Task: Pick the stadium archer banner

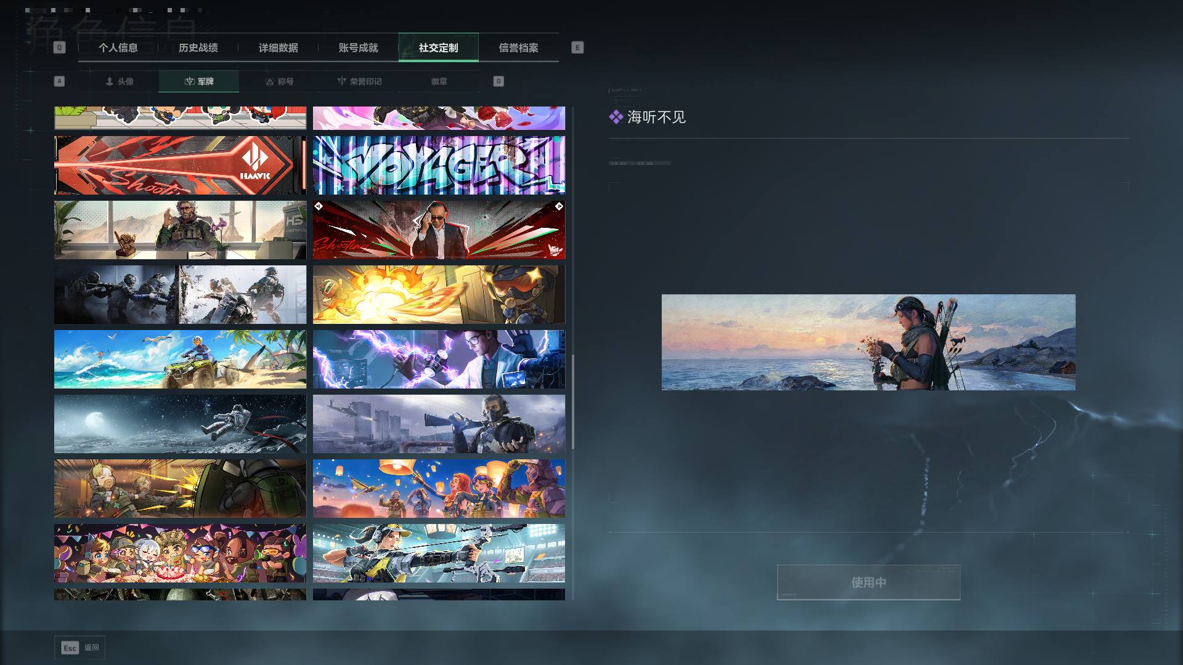Action: tap(439, 554)
